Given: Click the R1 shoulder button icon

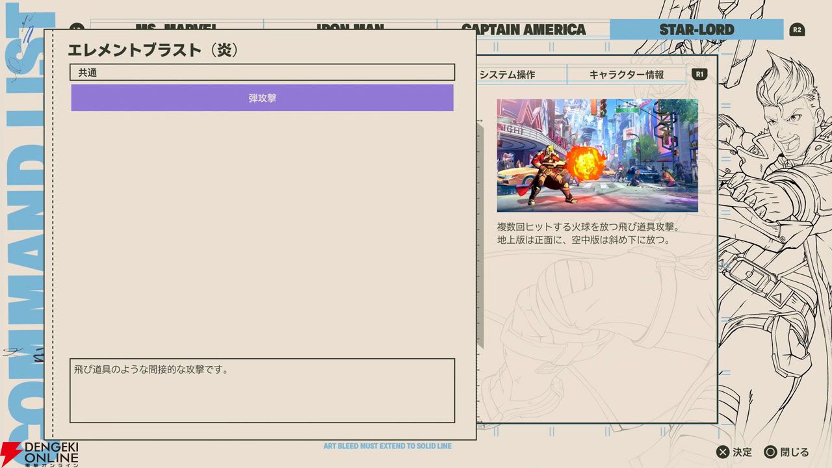Looking at the screenshot, I should [699, 74].
